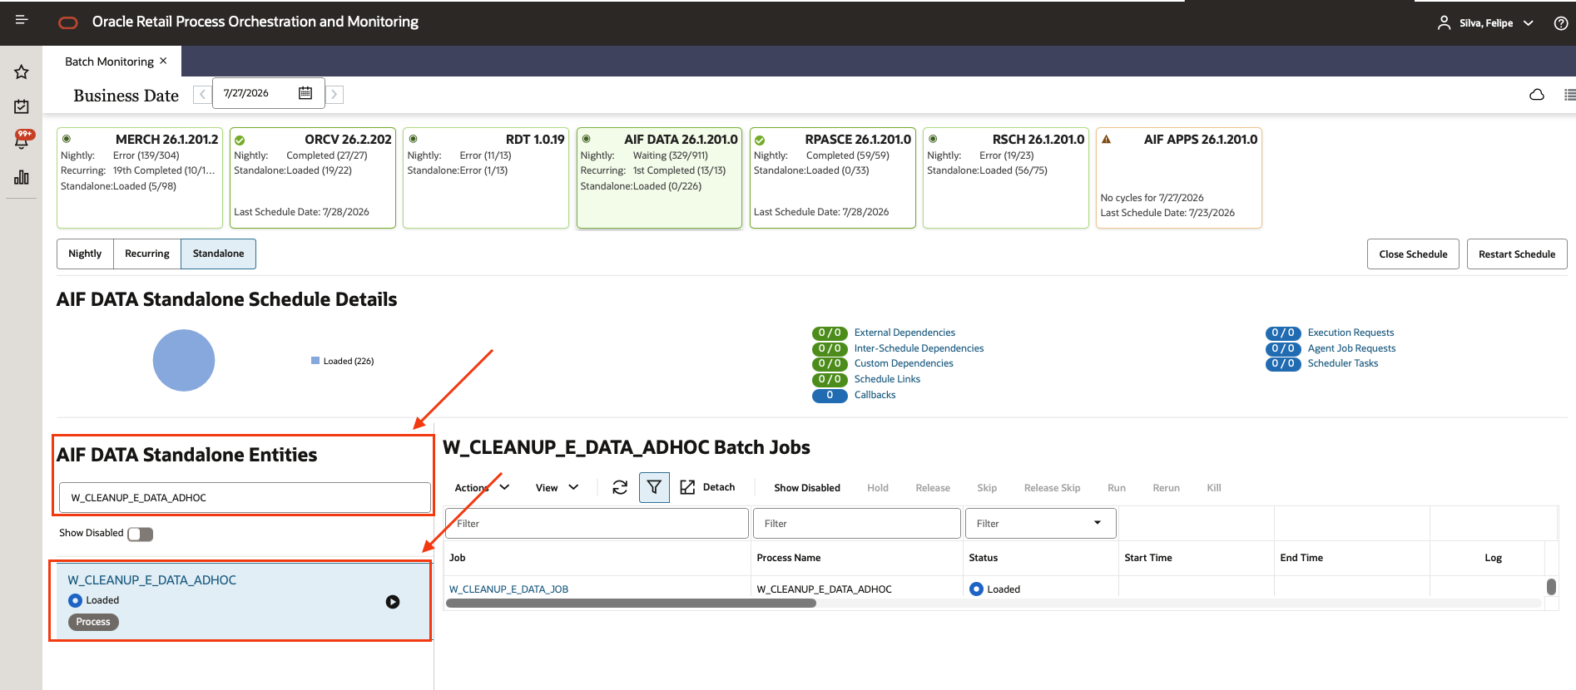Click the entity search field
This screenshot has width=1576, height=690.
click(x=245, y=498)
